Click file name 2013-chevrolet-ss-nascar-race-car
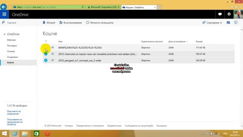 (97, 54)
